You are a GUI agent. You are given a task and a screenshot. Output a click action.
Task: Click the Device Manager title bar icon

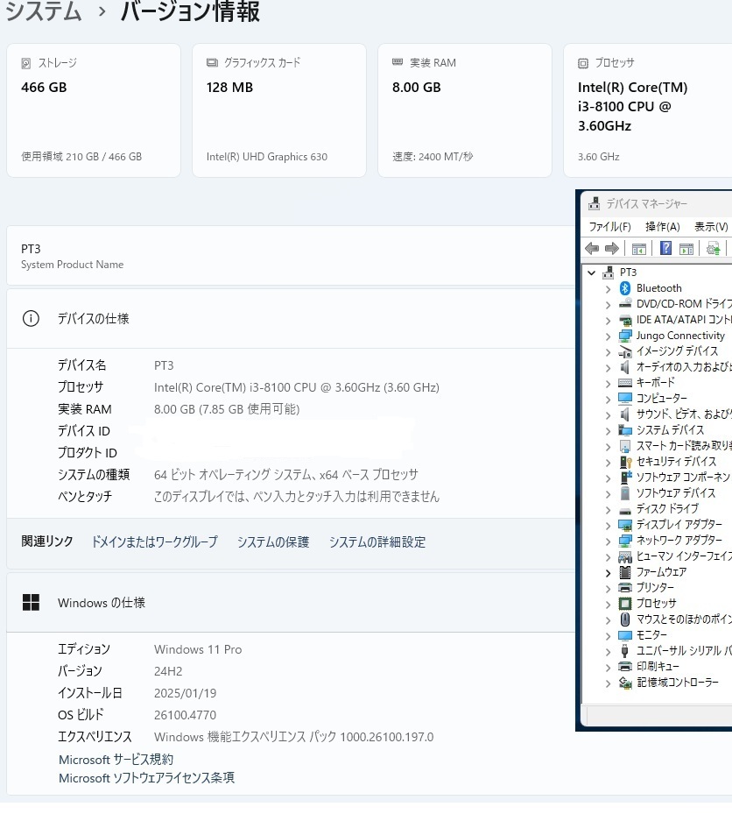click(594, 203)
